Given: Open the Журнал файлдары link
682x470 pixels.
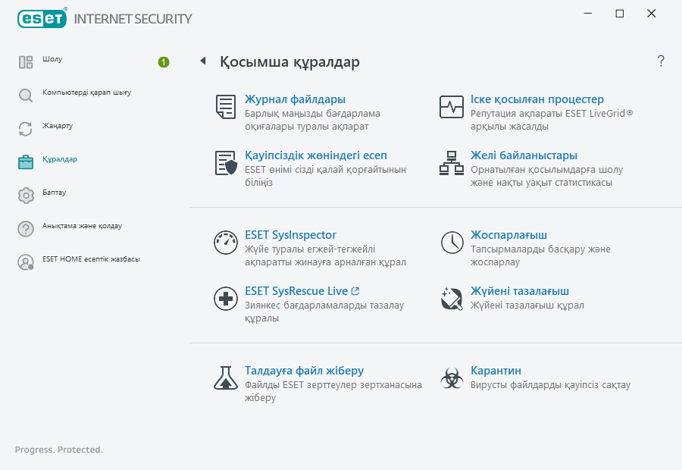Looking at the screenshot, I should (295, 99).
